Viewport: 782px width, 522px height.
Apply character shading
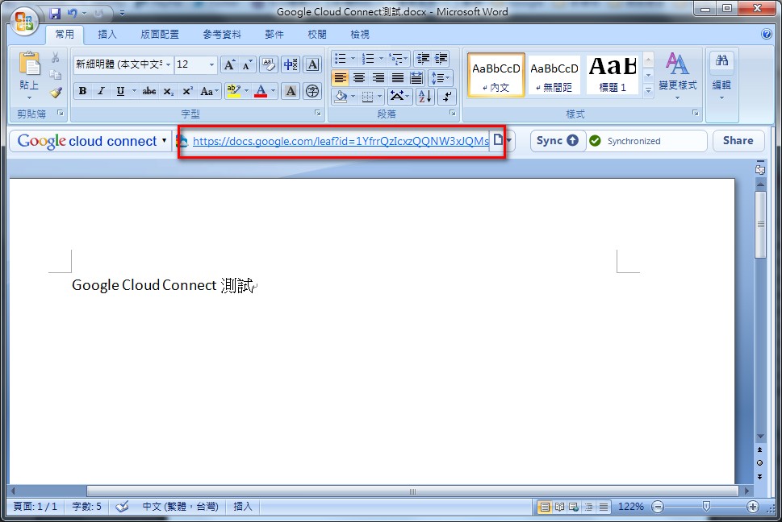click(x=291, y=91)
